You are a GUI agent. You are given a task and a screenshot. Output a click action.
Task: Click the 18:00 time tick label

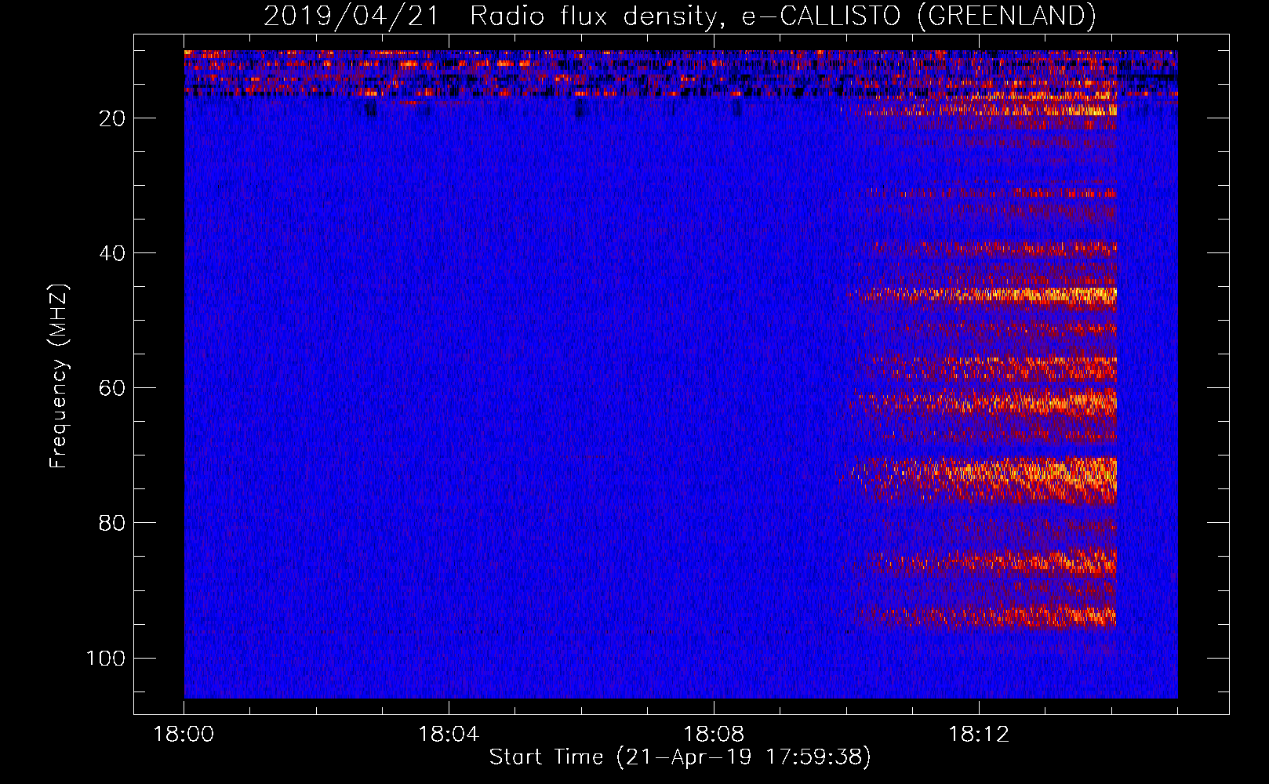point(184,735)
